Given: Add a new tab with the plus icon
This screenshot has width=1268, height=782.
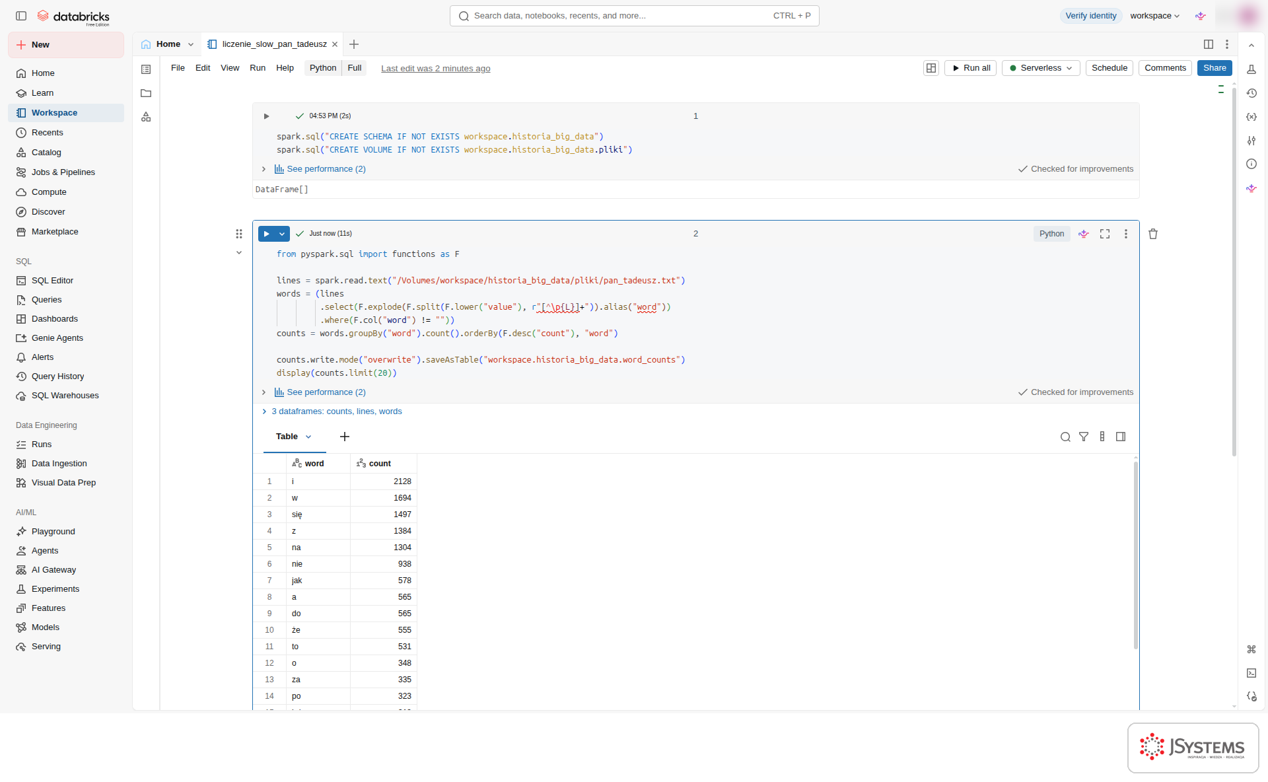Looking at the screenshot, I should coord(354,44).
